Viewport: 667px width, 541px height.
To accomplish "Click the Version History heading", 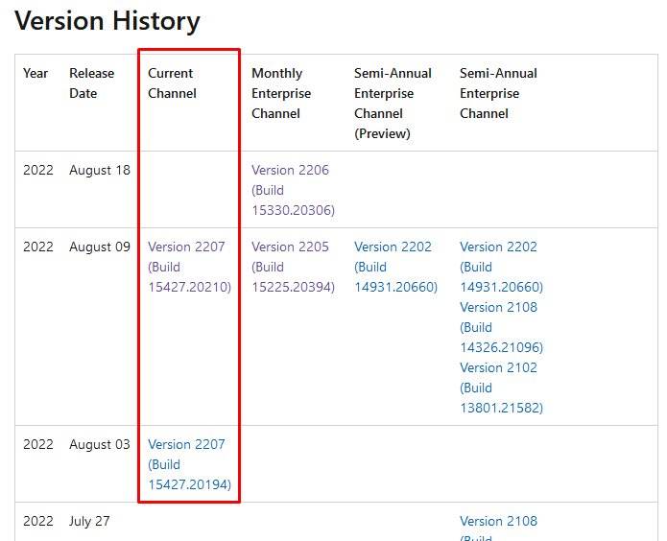I will (107, 20).
